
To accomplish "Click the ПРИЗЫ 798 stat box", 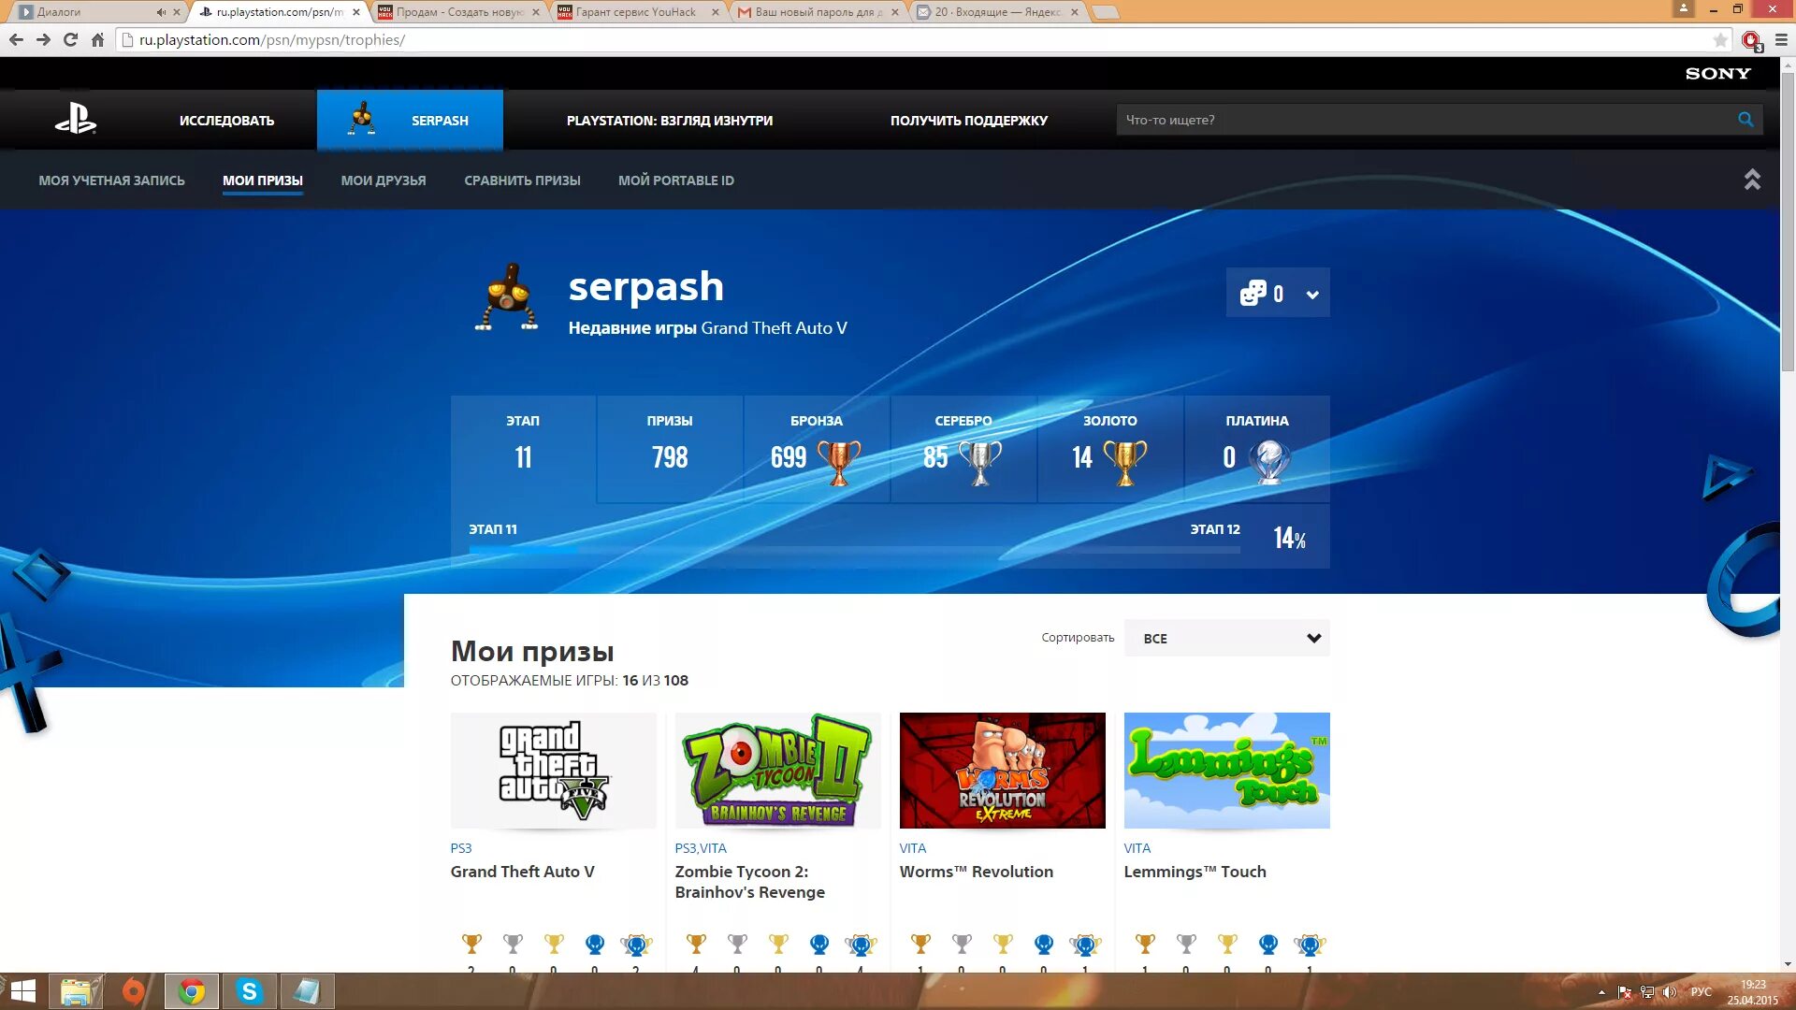I will [x=670, y=449].
